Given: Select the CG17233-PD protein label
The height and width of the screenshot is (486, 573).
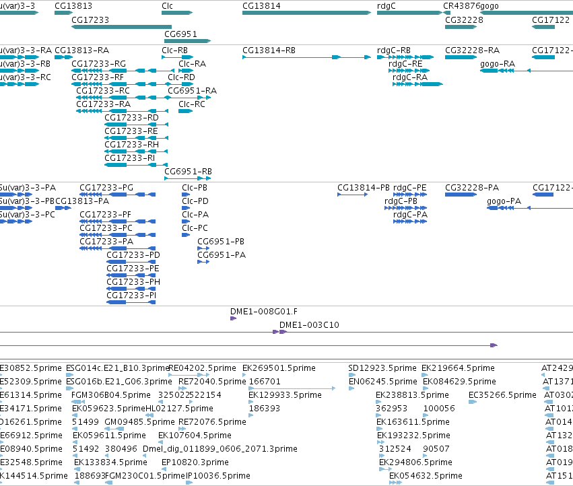Looking at the screenshot, I should coord(133,255).
